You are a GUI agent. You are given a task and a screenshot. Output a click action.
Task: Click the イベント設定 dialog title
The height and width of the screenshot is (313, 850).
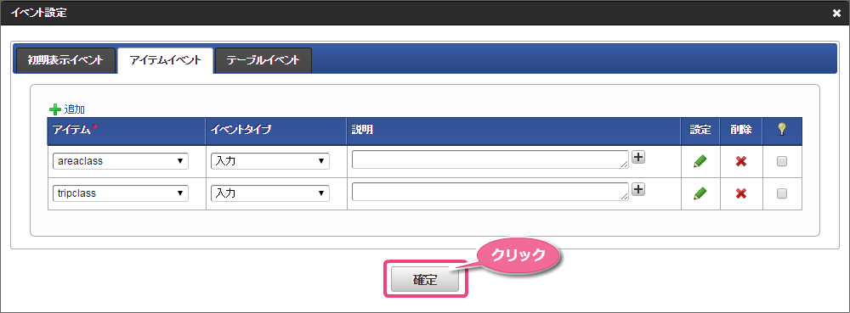[x=39, y=13]
